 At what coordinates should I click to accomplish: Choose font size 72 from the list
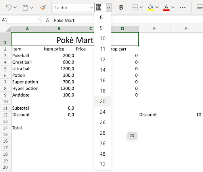pyautogui.click(x=103, y=164)
